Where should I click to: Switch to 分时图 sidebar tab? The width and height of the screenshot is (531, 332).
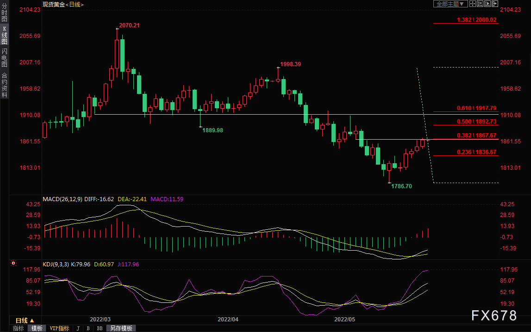[5, 12]
